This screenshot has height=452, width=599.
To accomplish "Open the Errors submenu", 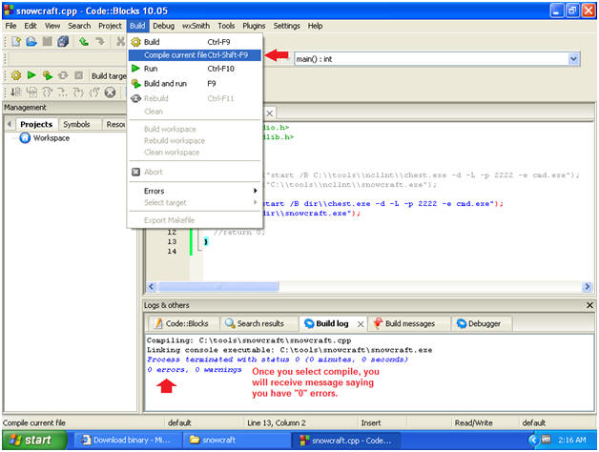I will click(x=195, y=191).
